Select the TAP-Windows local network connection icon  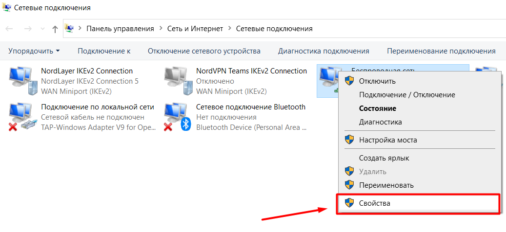[x=23, y=117]
